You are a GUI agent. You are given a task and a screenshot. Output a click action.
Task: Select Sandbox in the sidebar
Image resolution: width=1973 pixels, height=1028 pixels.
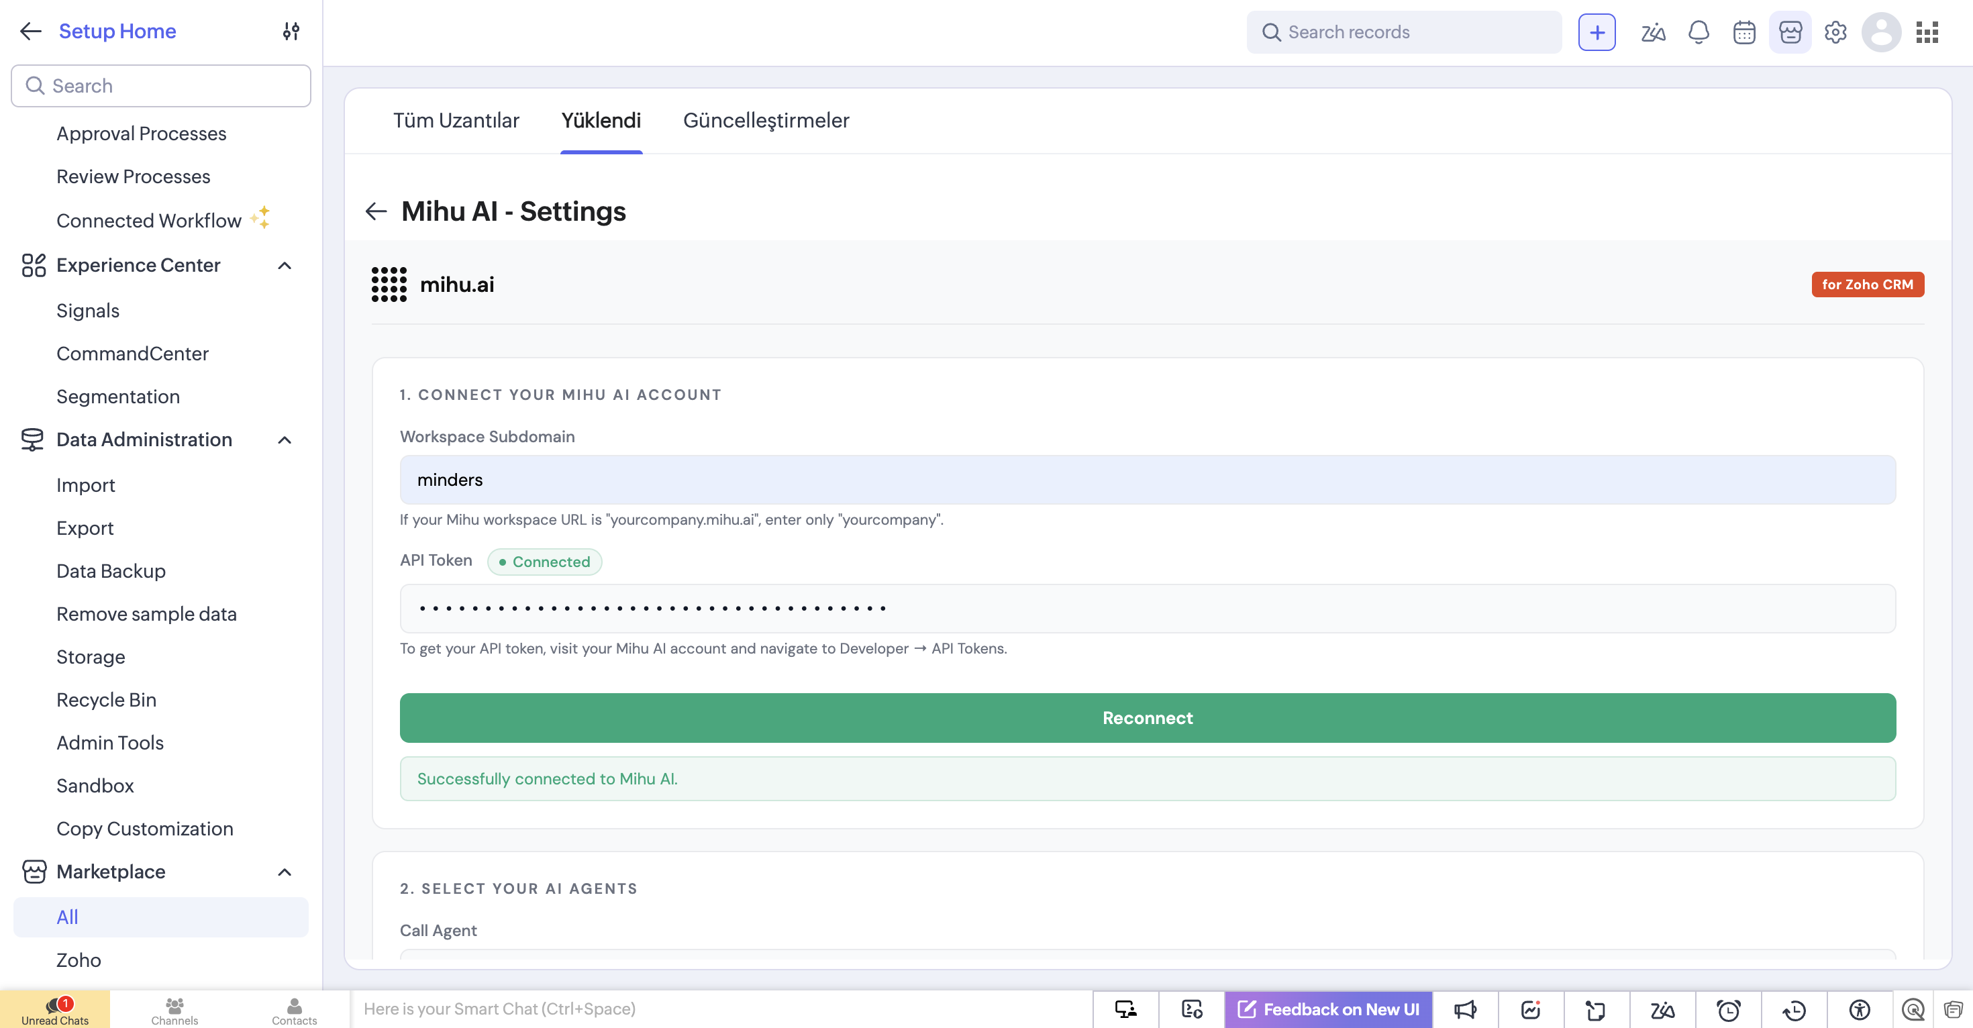tap(95, 786)
